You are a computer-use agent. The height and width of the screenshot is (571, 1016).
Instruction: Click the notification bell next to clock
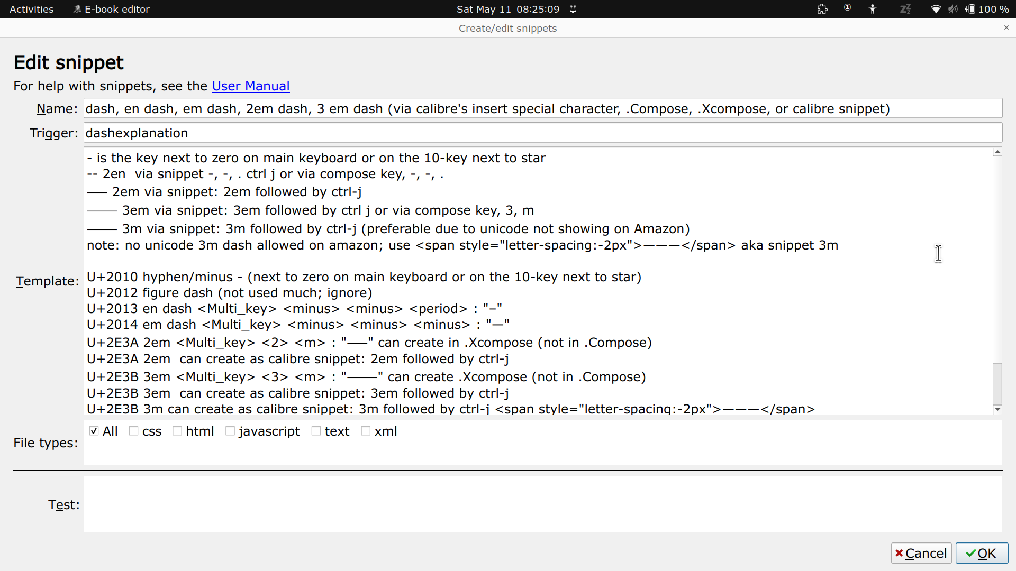pyautogui.click(x=573, y=9)
